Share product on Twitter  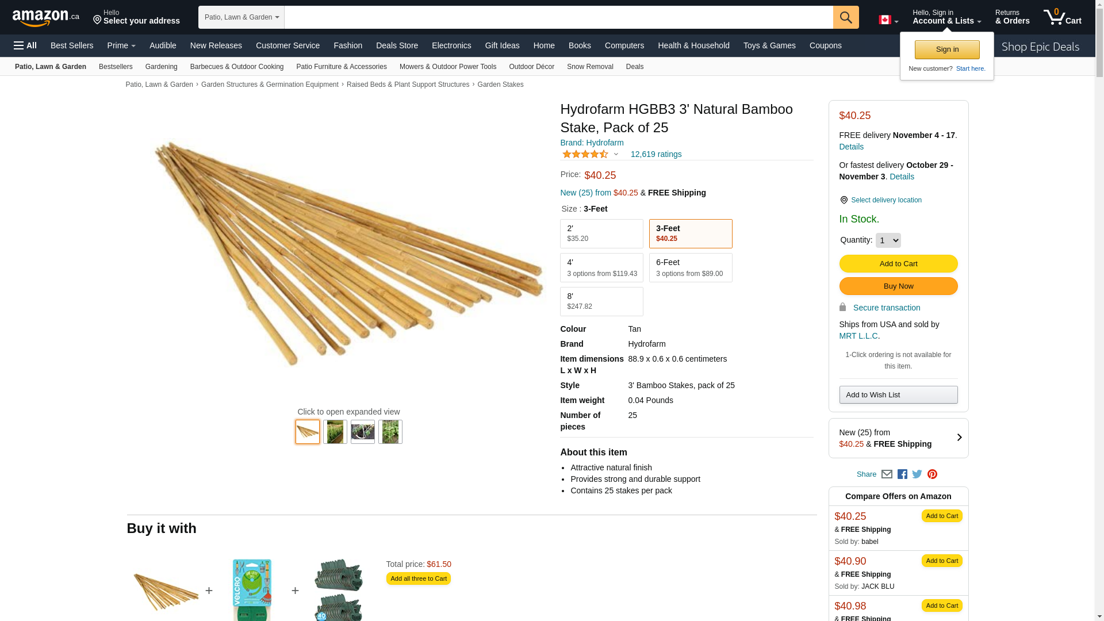tap(917, 474)
